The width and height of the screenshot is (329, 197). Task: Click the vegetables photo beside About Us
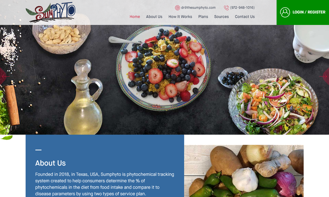tap(244, 171)
